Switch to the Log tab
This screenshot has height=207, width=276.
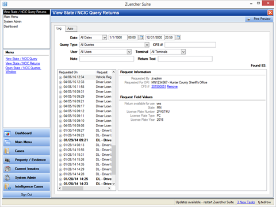[59, 28]
